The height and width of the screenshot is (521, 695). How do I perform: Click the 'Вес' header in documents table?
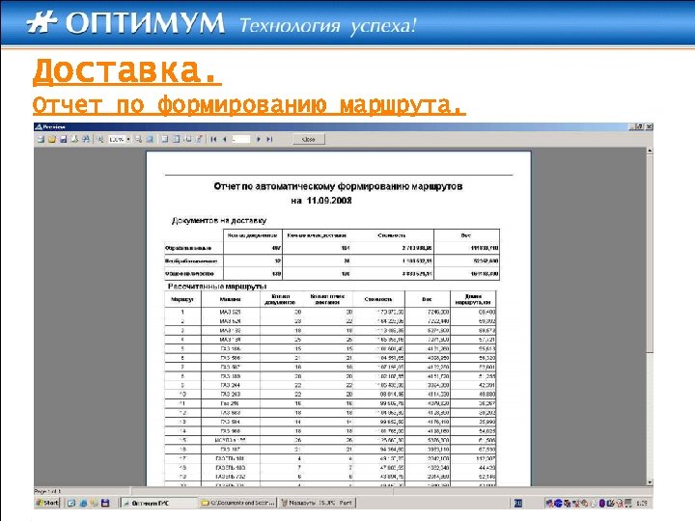click(466, 235)
